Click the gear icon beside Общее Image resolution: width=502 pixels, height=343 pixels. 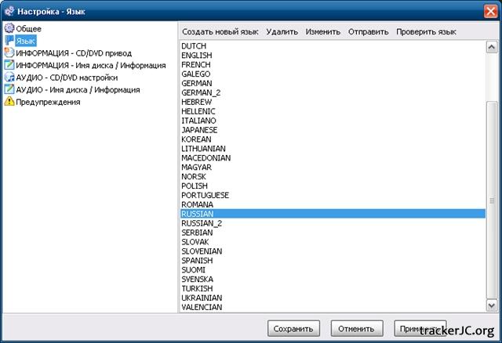point(9,28)
